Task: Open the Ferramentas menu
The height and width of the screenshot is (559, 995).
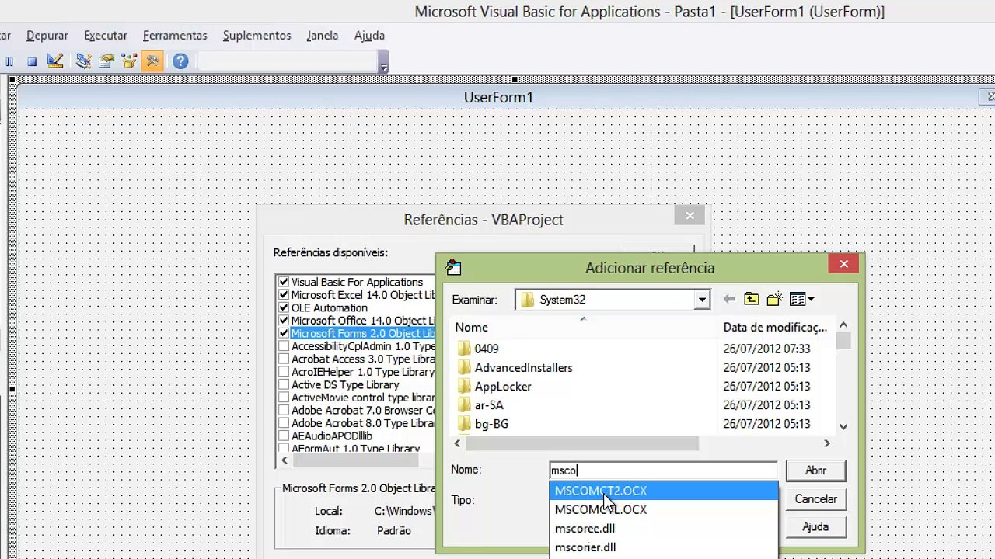Action: coord(175,35)
